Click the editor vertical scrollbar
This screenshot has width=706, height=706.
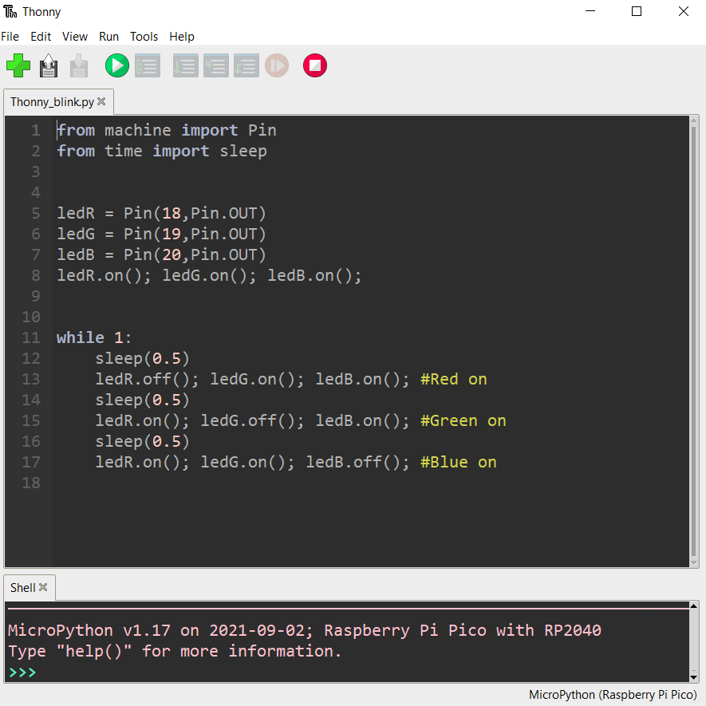[694, 341]
